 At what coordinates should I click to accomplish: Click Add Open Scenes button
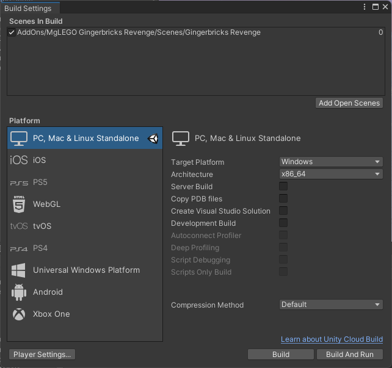(349, 103)
